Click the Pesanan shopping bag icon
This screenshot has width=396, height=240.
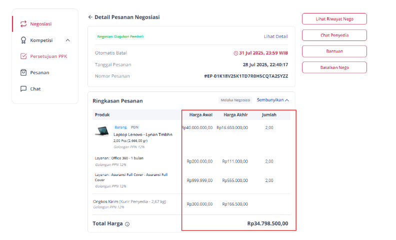[x=23, y=72]
